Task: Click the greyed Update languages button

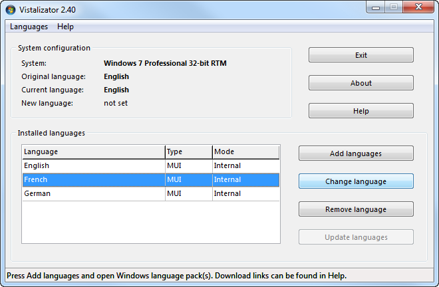Action: [x=356, y=237]
